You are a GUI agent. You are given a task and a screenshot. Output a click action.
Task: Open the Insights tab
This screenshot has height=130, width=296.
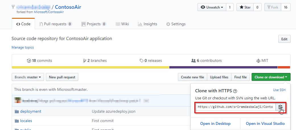pyautogui.click(x=147, y=24)
